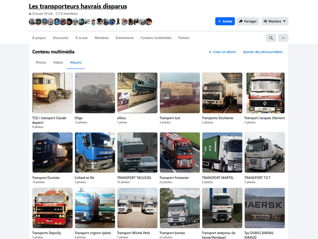Viewport: 318px width, 239px height.
Task: Click the lock icon next to Groupe (Privé)
Action: point(30,13)
